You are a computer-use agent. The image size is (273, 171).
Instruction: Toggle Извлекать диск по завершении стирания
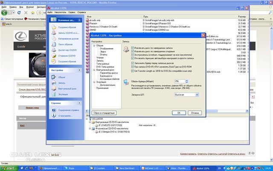tap(133, 51)
